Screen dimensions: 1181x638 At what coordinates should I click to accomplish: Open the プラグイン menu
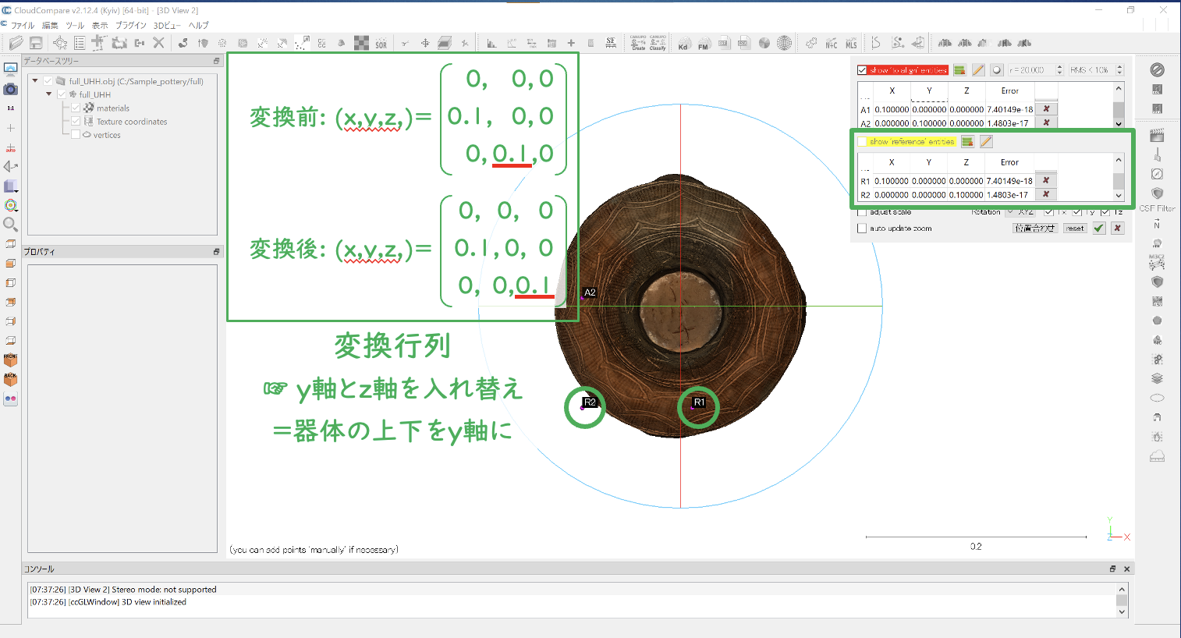click(130, 25)
